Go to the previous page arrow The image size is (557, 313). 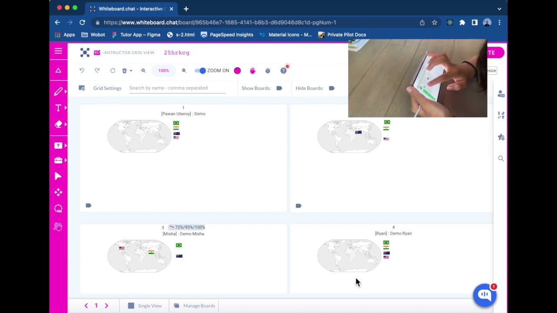[x=86, y=306]
